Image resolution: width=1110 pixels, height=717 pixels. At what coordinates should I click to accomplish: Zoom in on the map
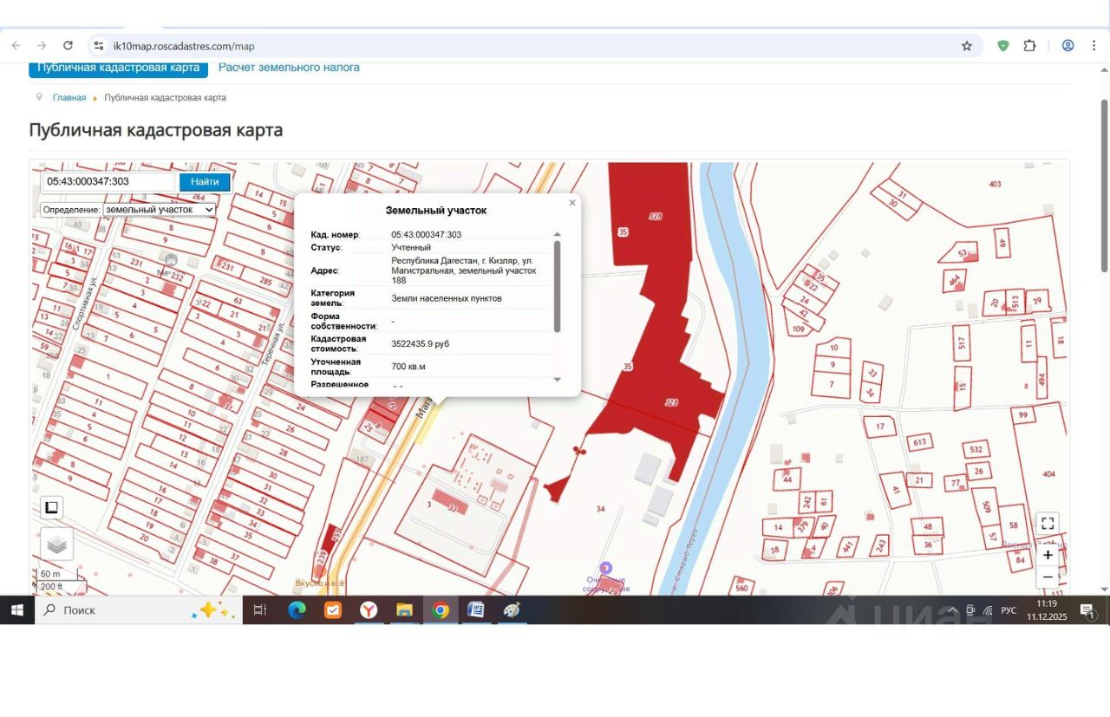[1048, 555]
